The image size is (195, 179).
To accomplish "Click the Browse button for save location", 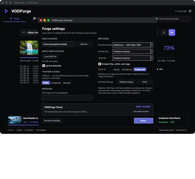I will coord(84,44).
